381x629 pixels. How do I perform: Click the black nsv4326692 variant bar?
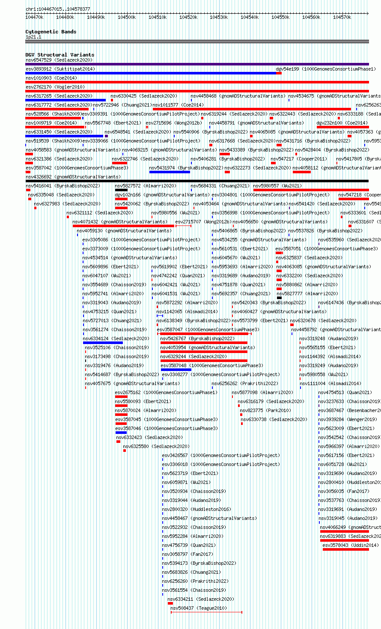click(x=197, y=181)
